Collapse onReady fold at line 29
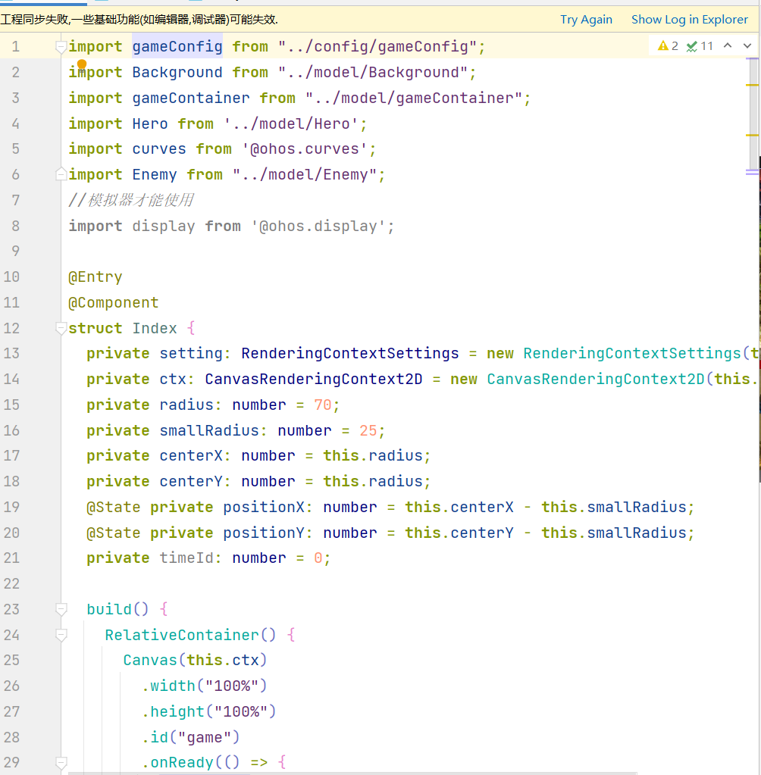 click(61, 763)
